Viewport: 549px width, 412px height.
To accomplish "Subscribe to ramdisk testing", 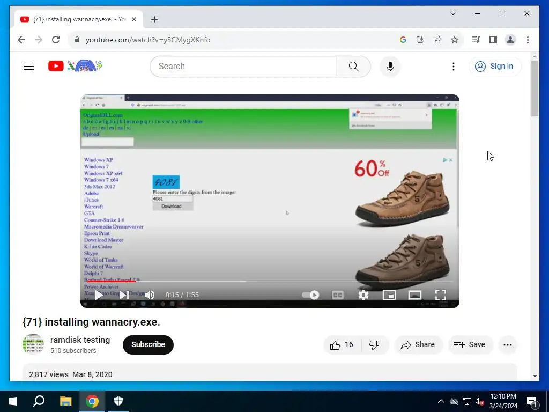I will point(148,345).
